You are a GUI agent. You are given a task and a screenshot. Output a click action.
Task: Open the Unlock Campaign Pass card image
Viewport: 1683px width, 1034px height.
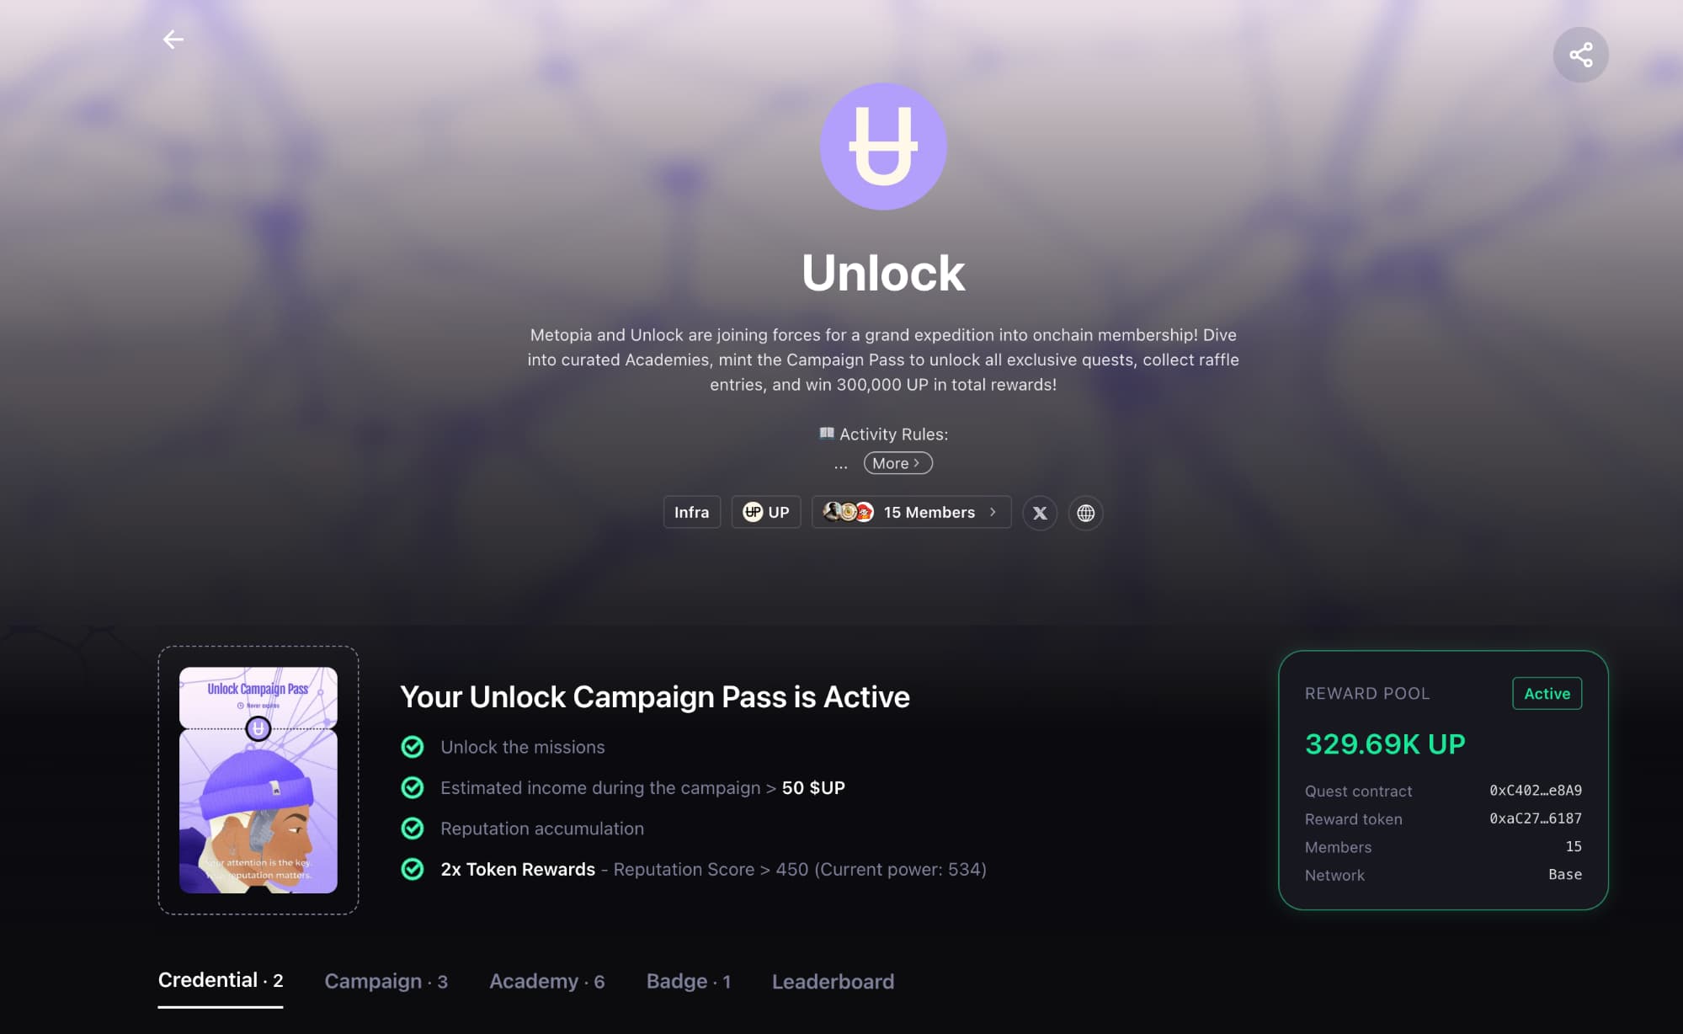point(258,780)
